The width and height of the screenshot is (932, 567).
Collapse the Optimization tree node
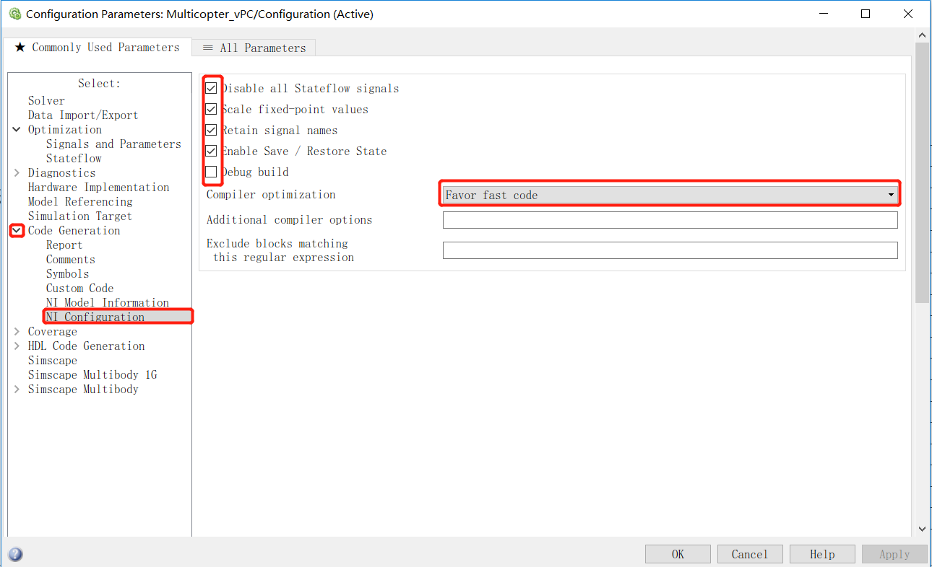point(17,130)
